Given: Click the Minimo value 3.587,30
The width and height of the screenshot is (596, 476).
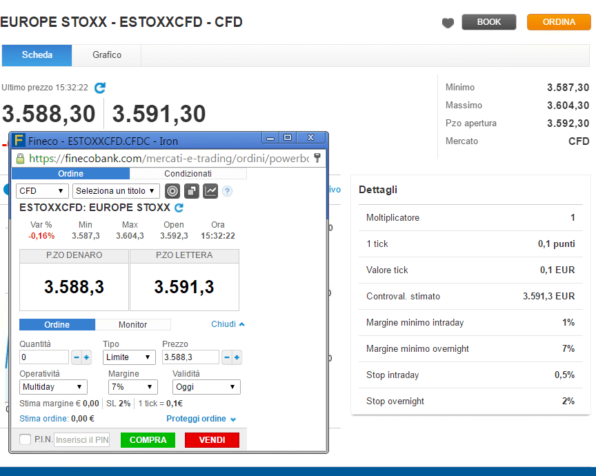Looking at the screenshot, I should (568, 88).
